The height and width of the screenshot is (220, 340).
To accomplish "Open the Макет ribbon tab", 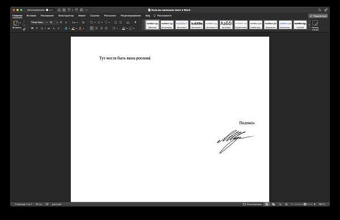I will point(82,16).
